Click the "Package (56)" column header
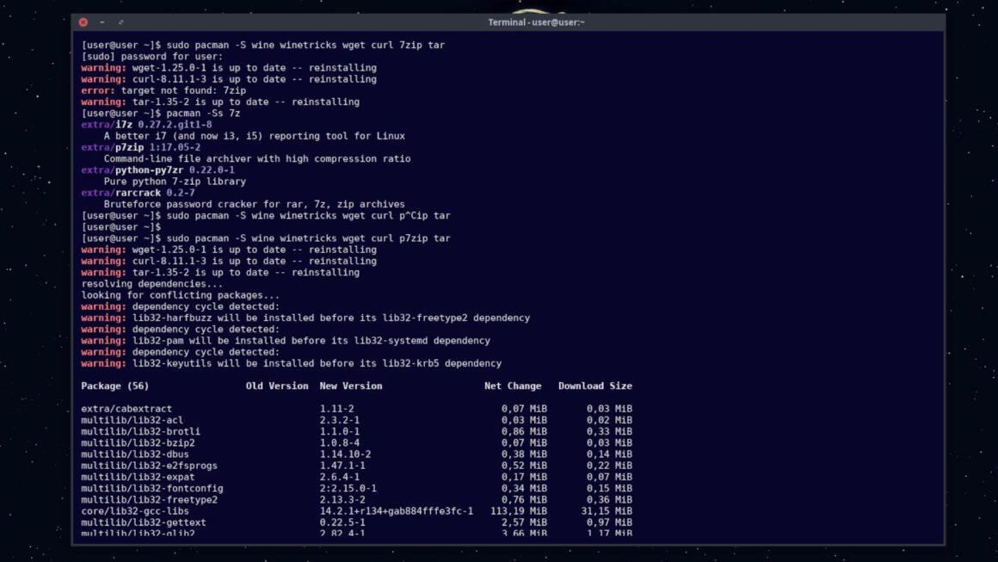The width and height of the screenshot is (998, 562). point(114,386)
